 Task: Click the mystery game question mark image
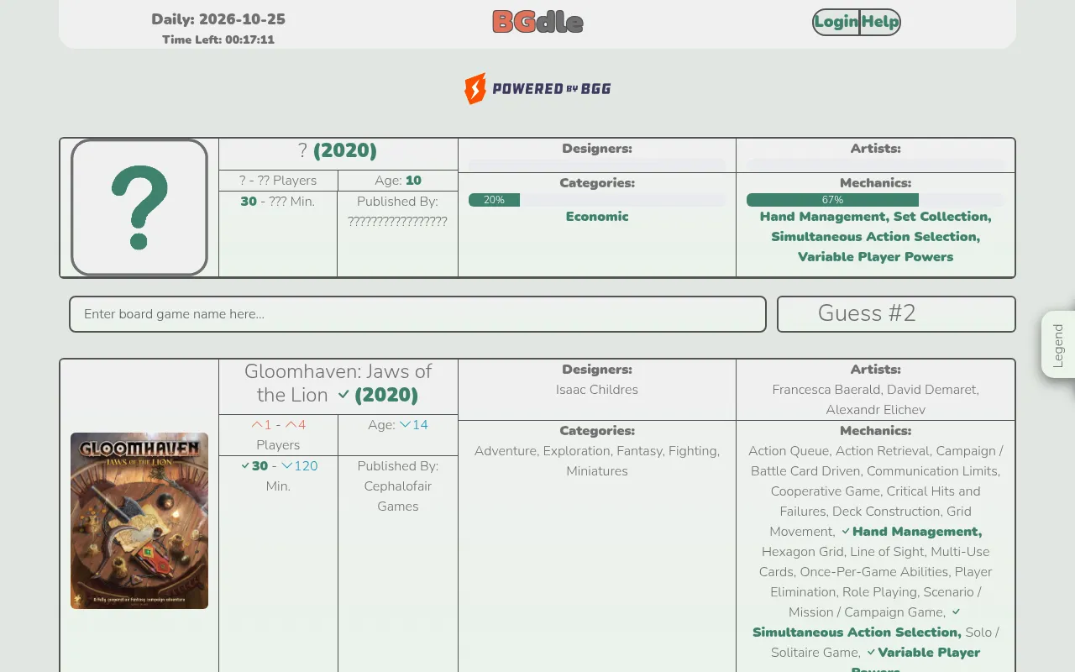click(x=139, y=207)
